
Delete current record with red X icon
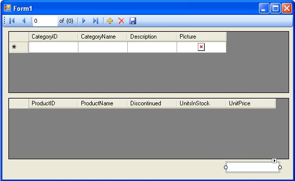pyautogui.click(x=121, y=21)
